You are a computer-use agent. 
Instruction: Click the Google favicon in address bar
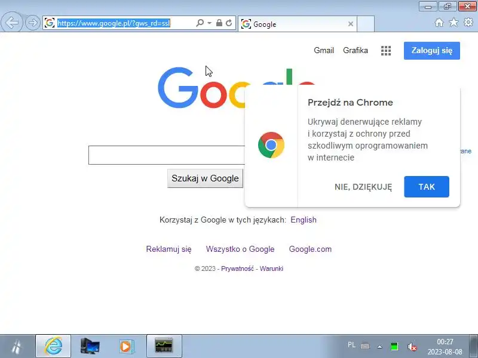click(x=50, y=23)
